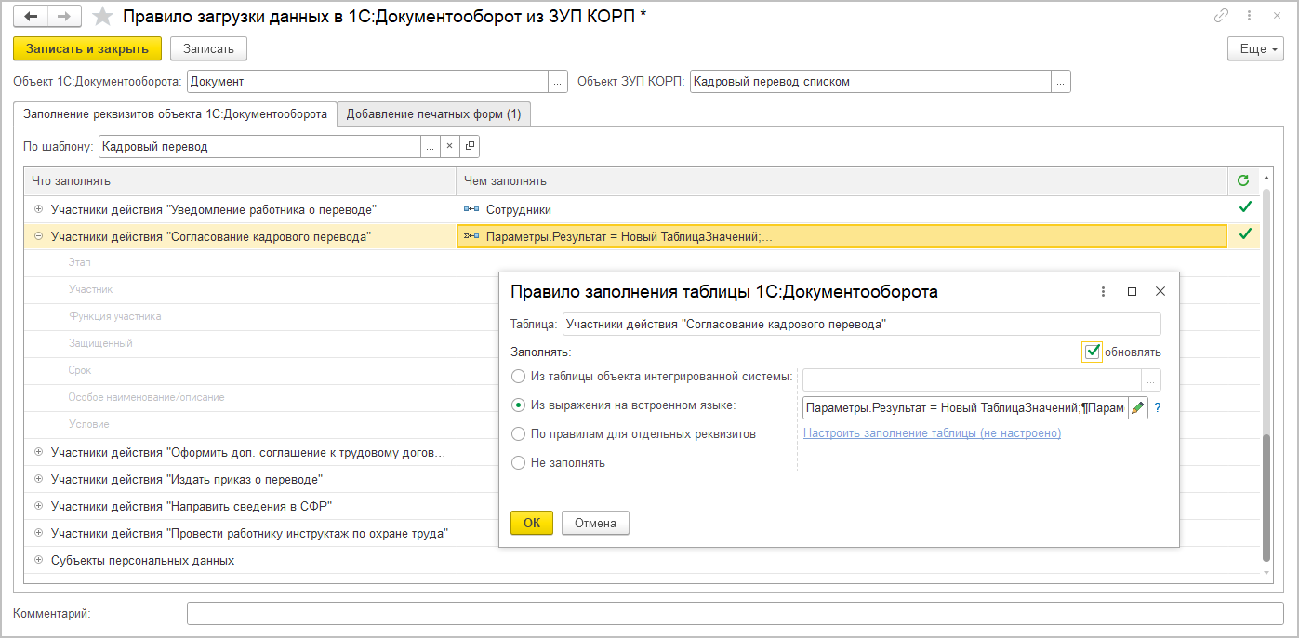Click the expression field Параметры.Результат in dialog
The width and height of the screenshot is (1299, 638).
(x=965, y=407)
